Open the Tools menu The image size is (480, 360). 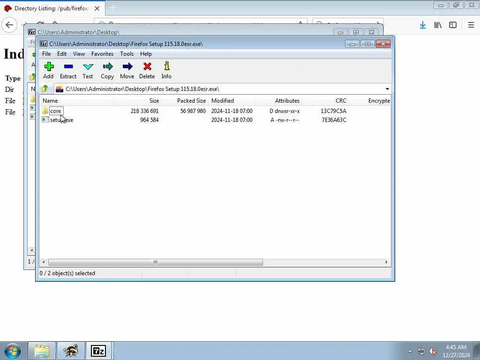[127, 54]
